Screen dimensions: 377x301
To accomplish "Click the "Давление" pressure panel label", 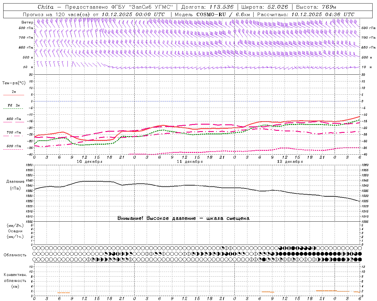I will [x=15, y=182].
